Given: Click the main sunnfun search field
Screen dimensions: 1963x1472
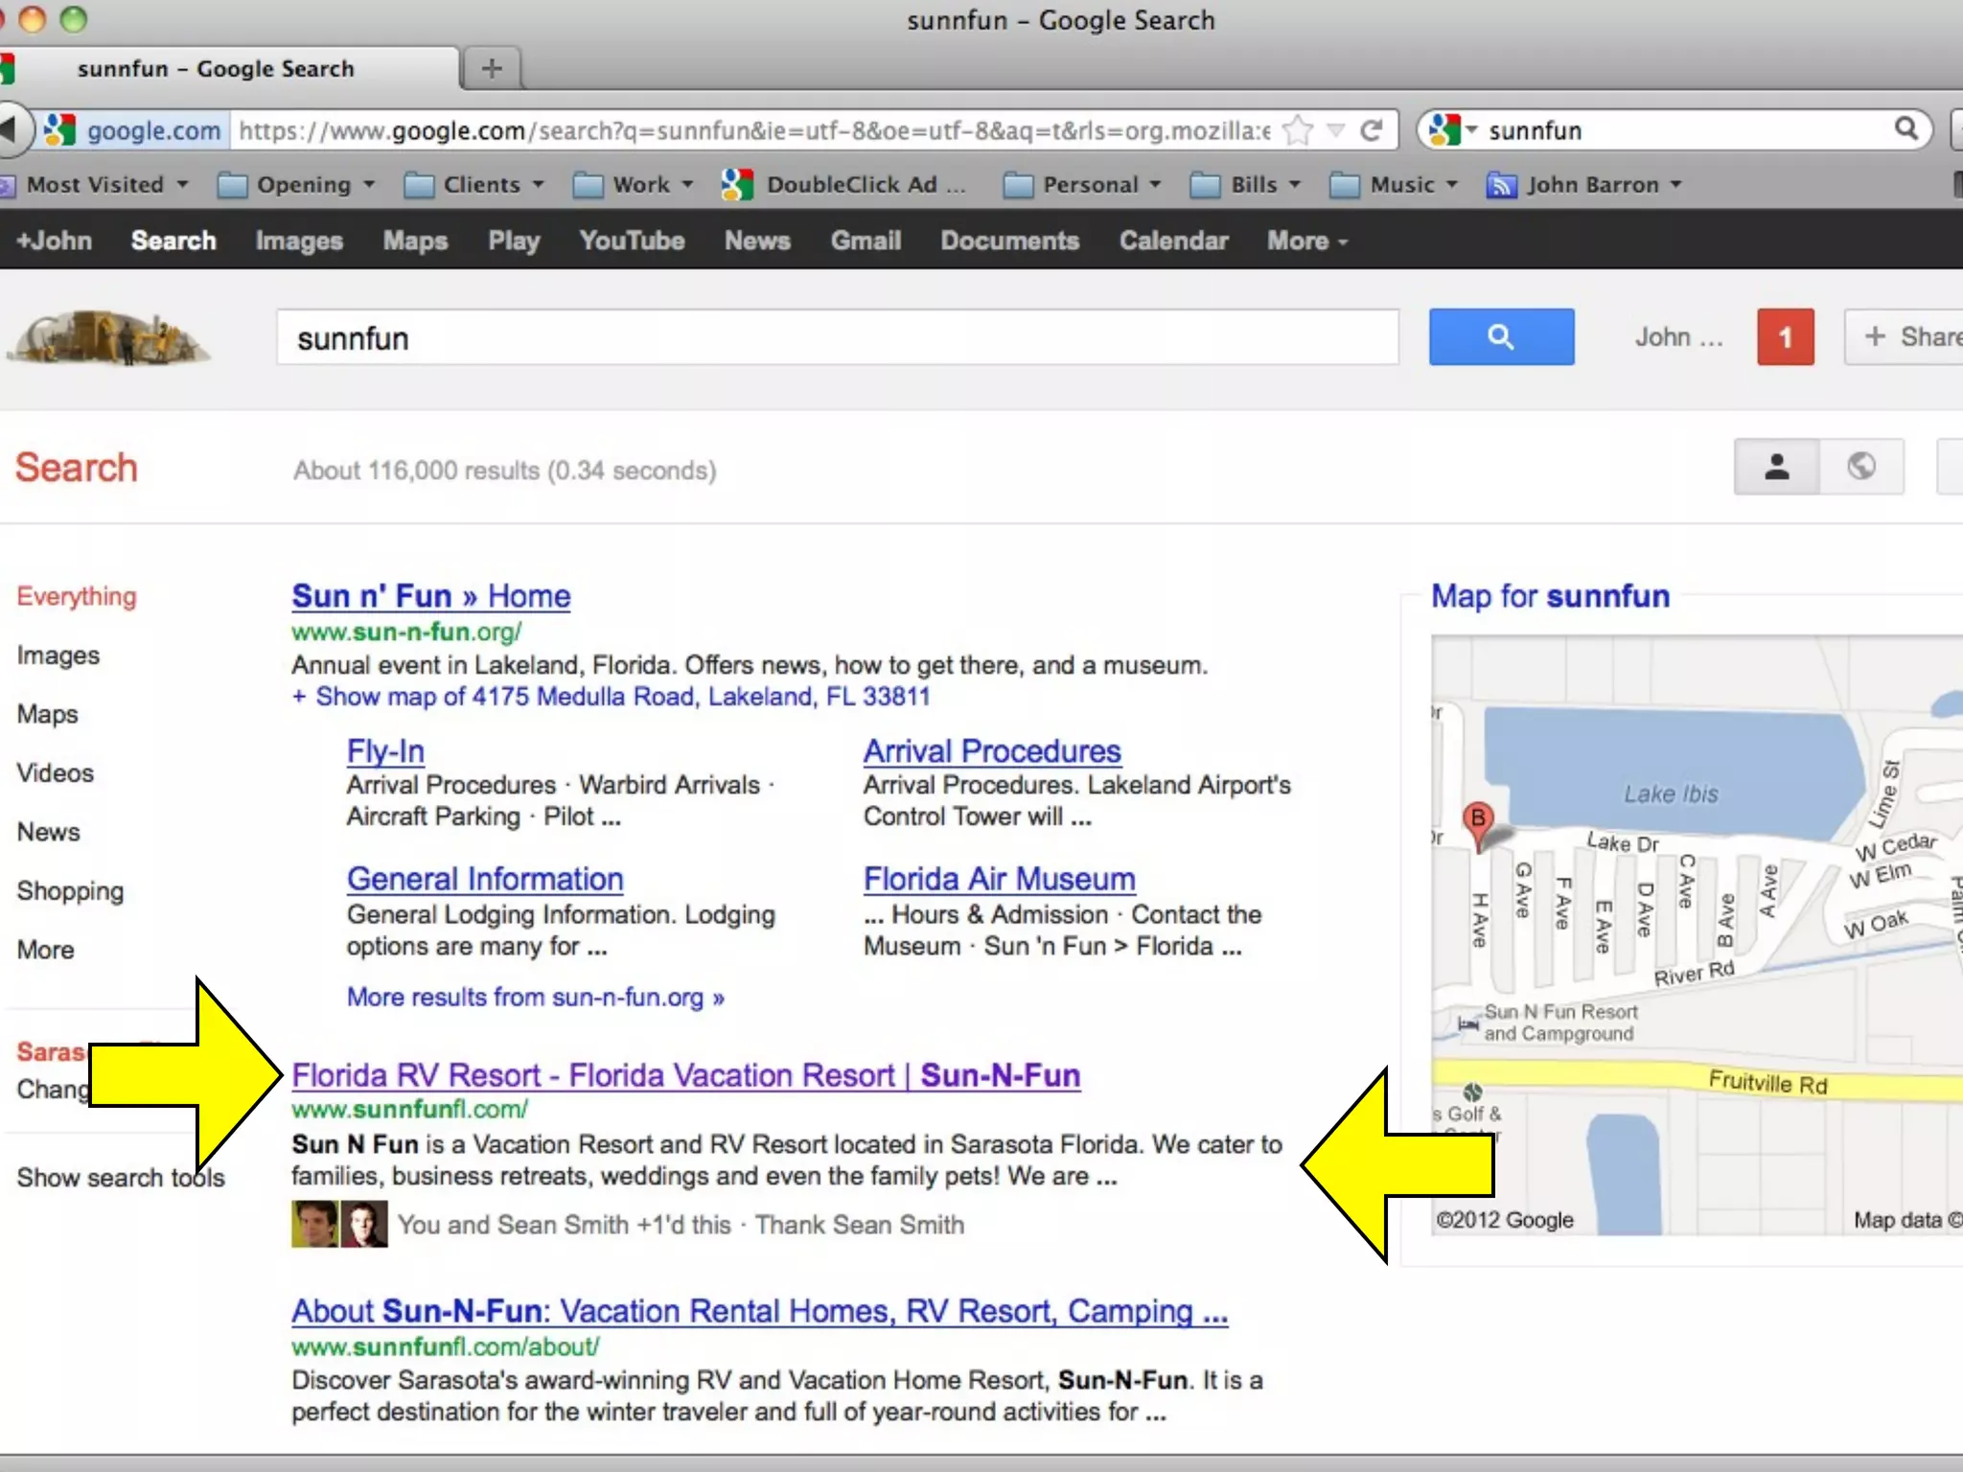Looking at the screenshot, I should point(837,338).
